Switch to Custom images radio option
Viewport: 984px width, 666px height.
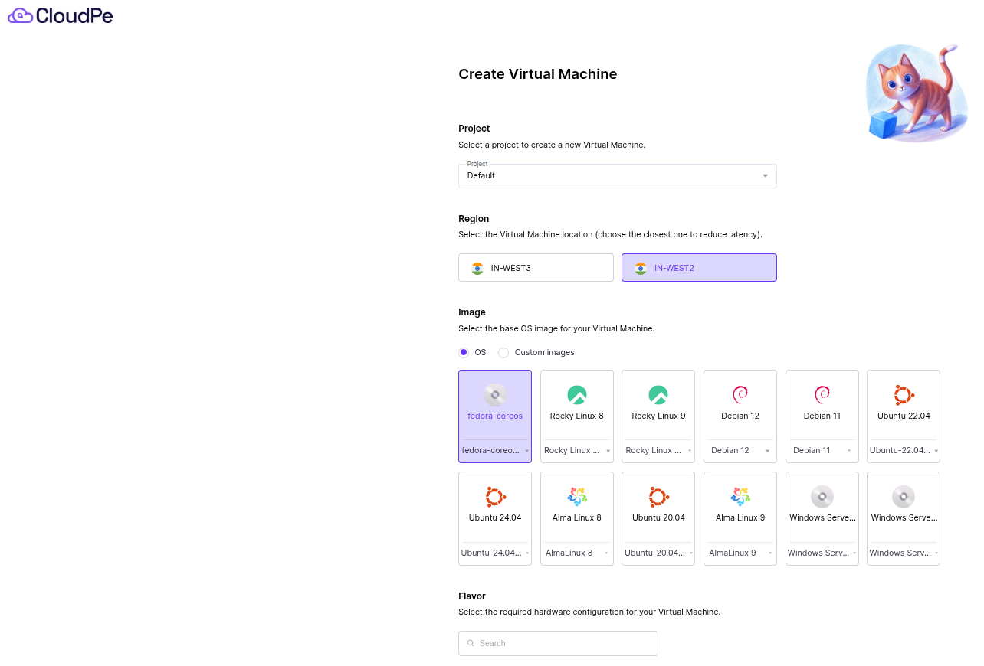click(x=503, y=352)
